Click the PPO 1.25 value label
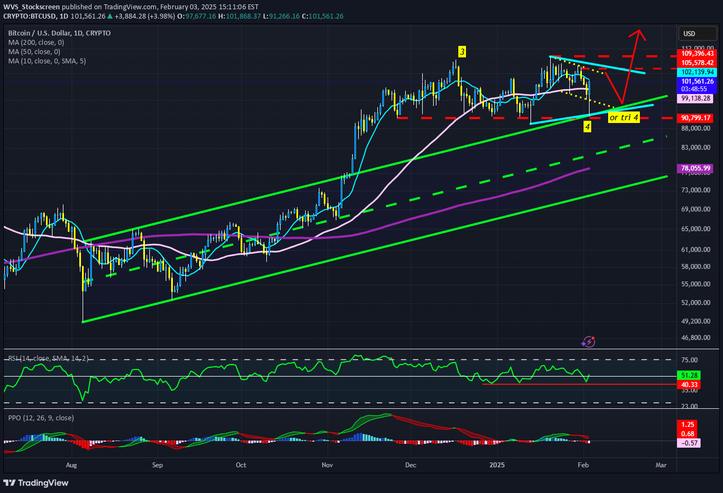This screenshot has height=493, width=723. [689, 424]
